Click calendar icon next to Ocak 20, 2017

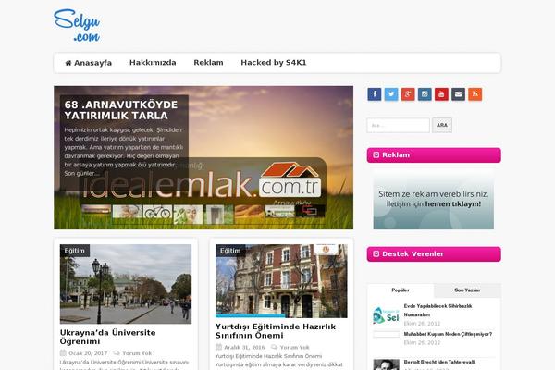point(63,353)
